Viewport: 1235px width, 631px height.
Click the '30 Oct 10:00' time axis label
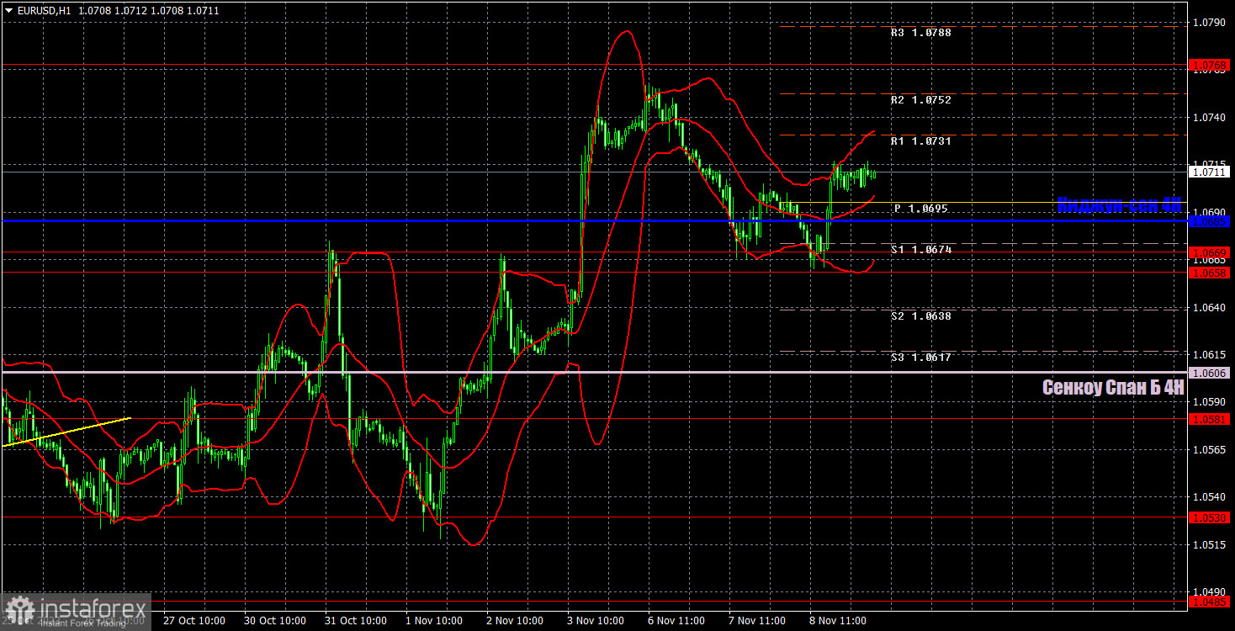(275, 621)
